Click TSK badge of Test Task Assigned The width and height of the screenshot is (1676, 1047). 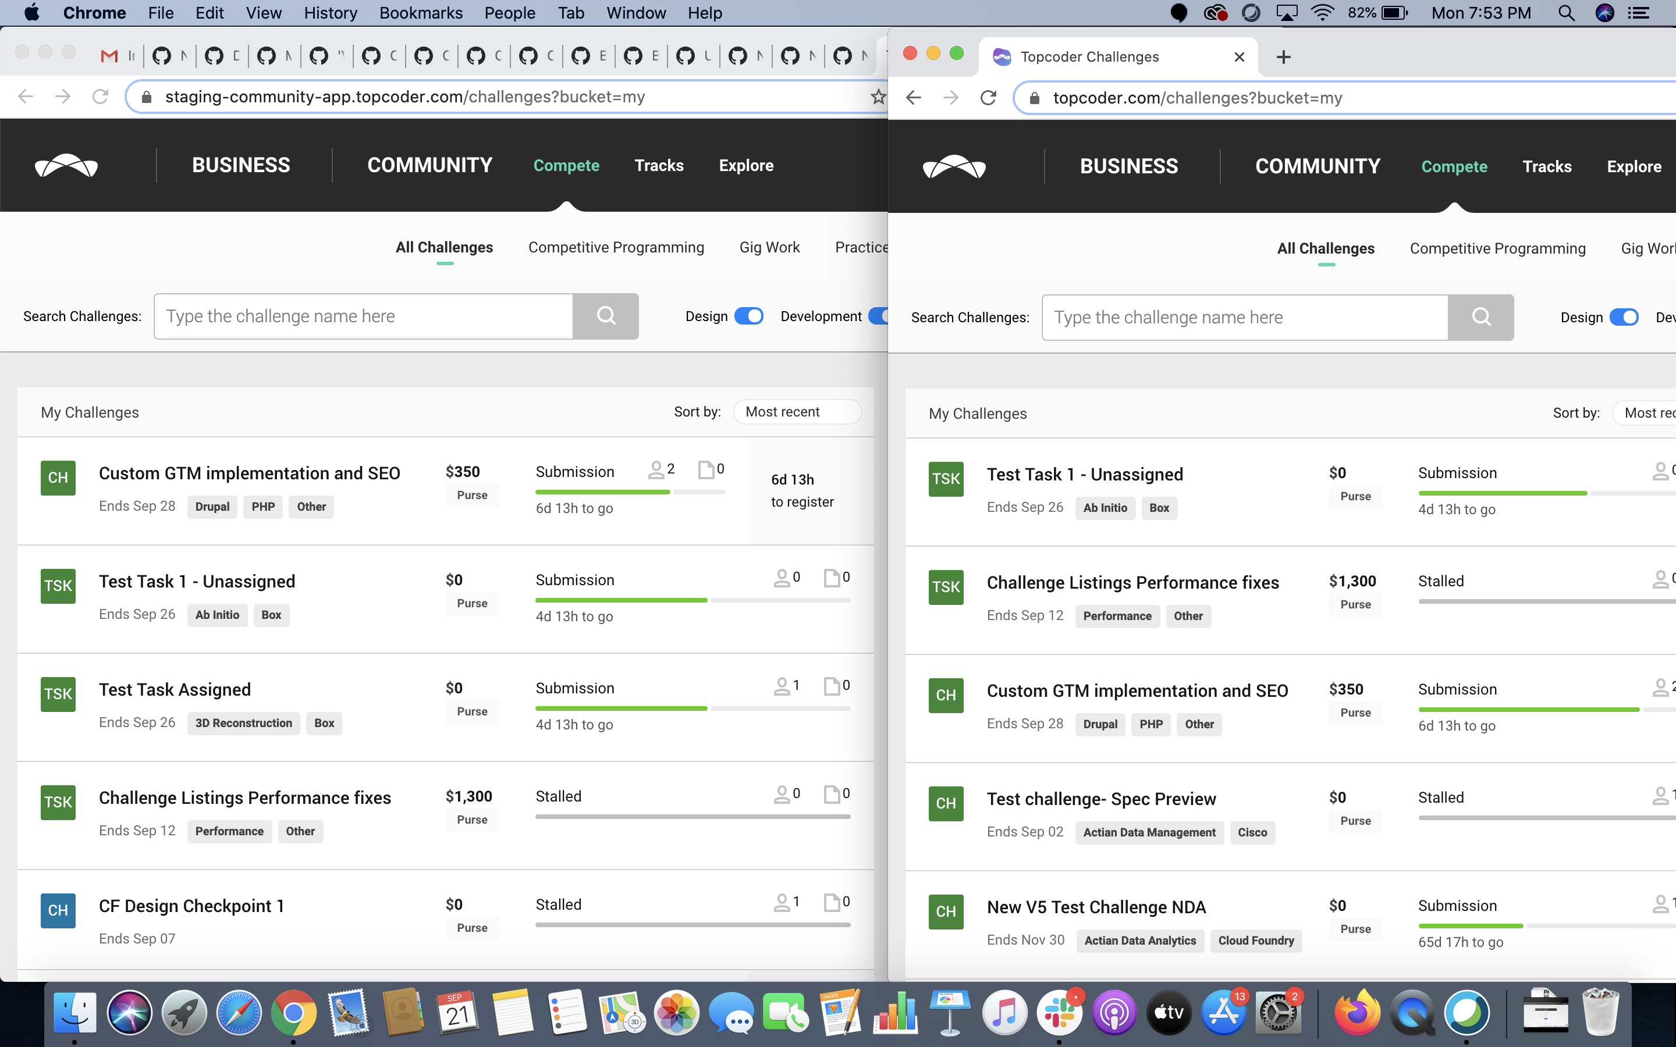[58, 694]
